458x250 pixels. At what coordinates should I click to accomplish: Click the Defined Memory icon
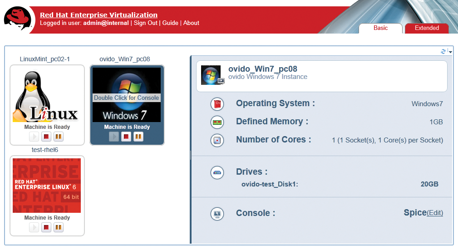(x=217, y=122)
